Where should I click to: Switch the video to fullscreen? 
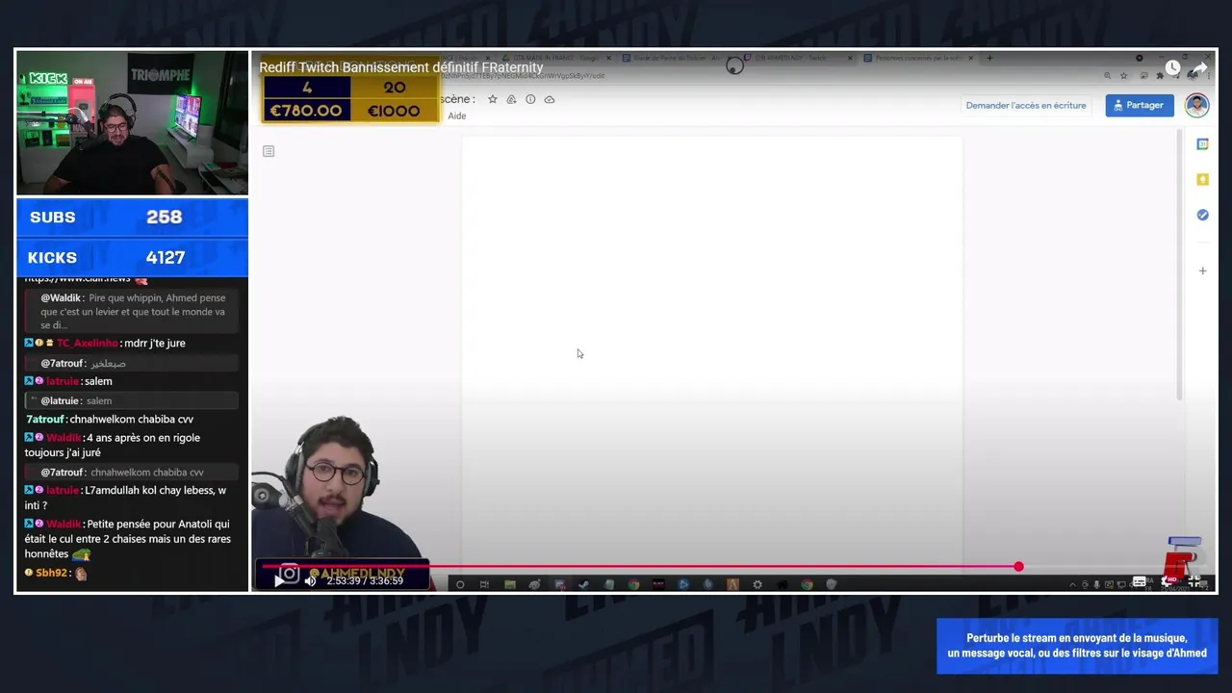[x=1196, y=581]
